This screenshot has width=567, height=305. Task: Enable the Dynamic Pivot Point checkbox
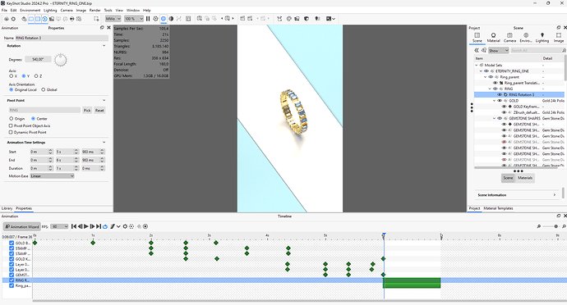[x=11, y=132]
